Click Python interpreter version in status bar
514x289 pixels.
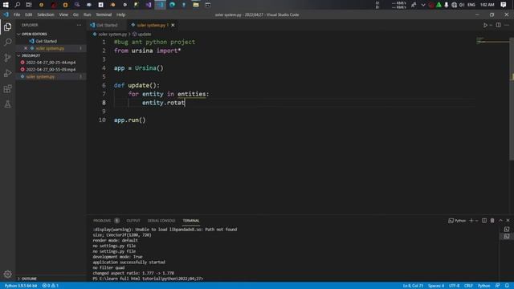click(x=20, y=286)
